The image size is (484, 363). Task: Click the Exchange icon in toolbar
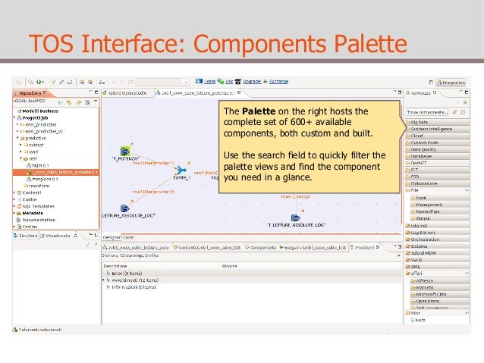[266, 81]
